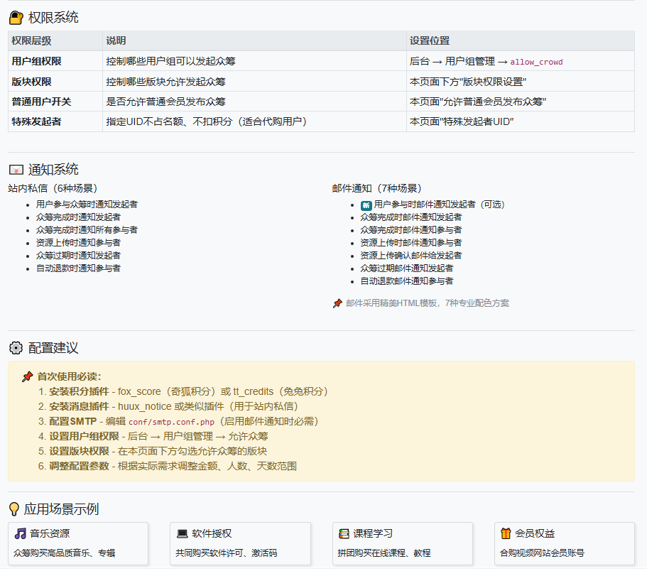Click the 权限层级 table column header
This screenshot has height=571, width=647.
31,41
